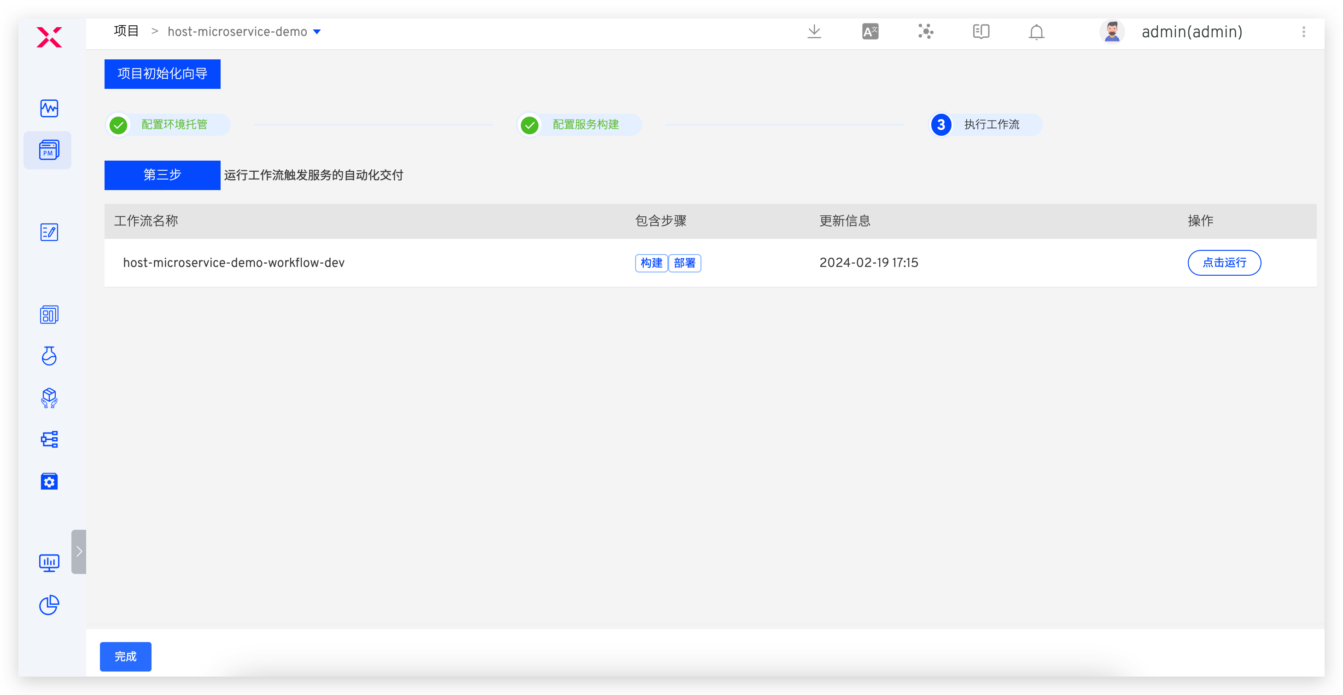
Task: Click the 点击运行 button
Action: tap(1224, 262)
